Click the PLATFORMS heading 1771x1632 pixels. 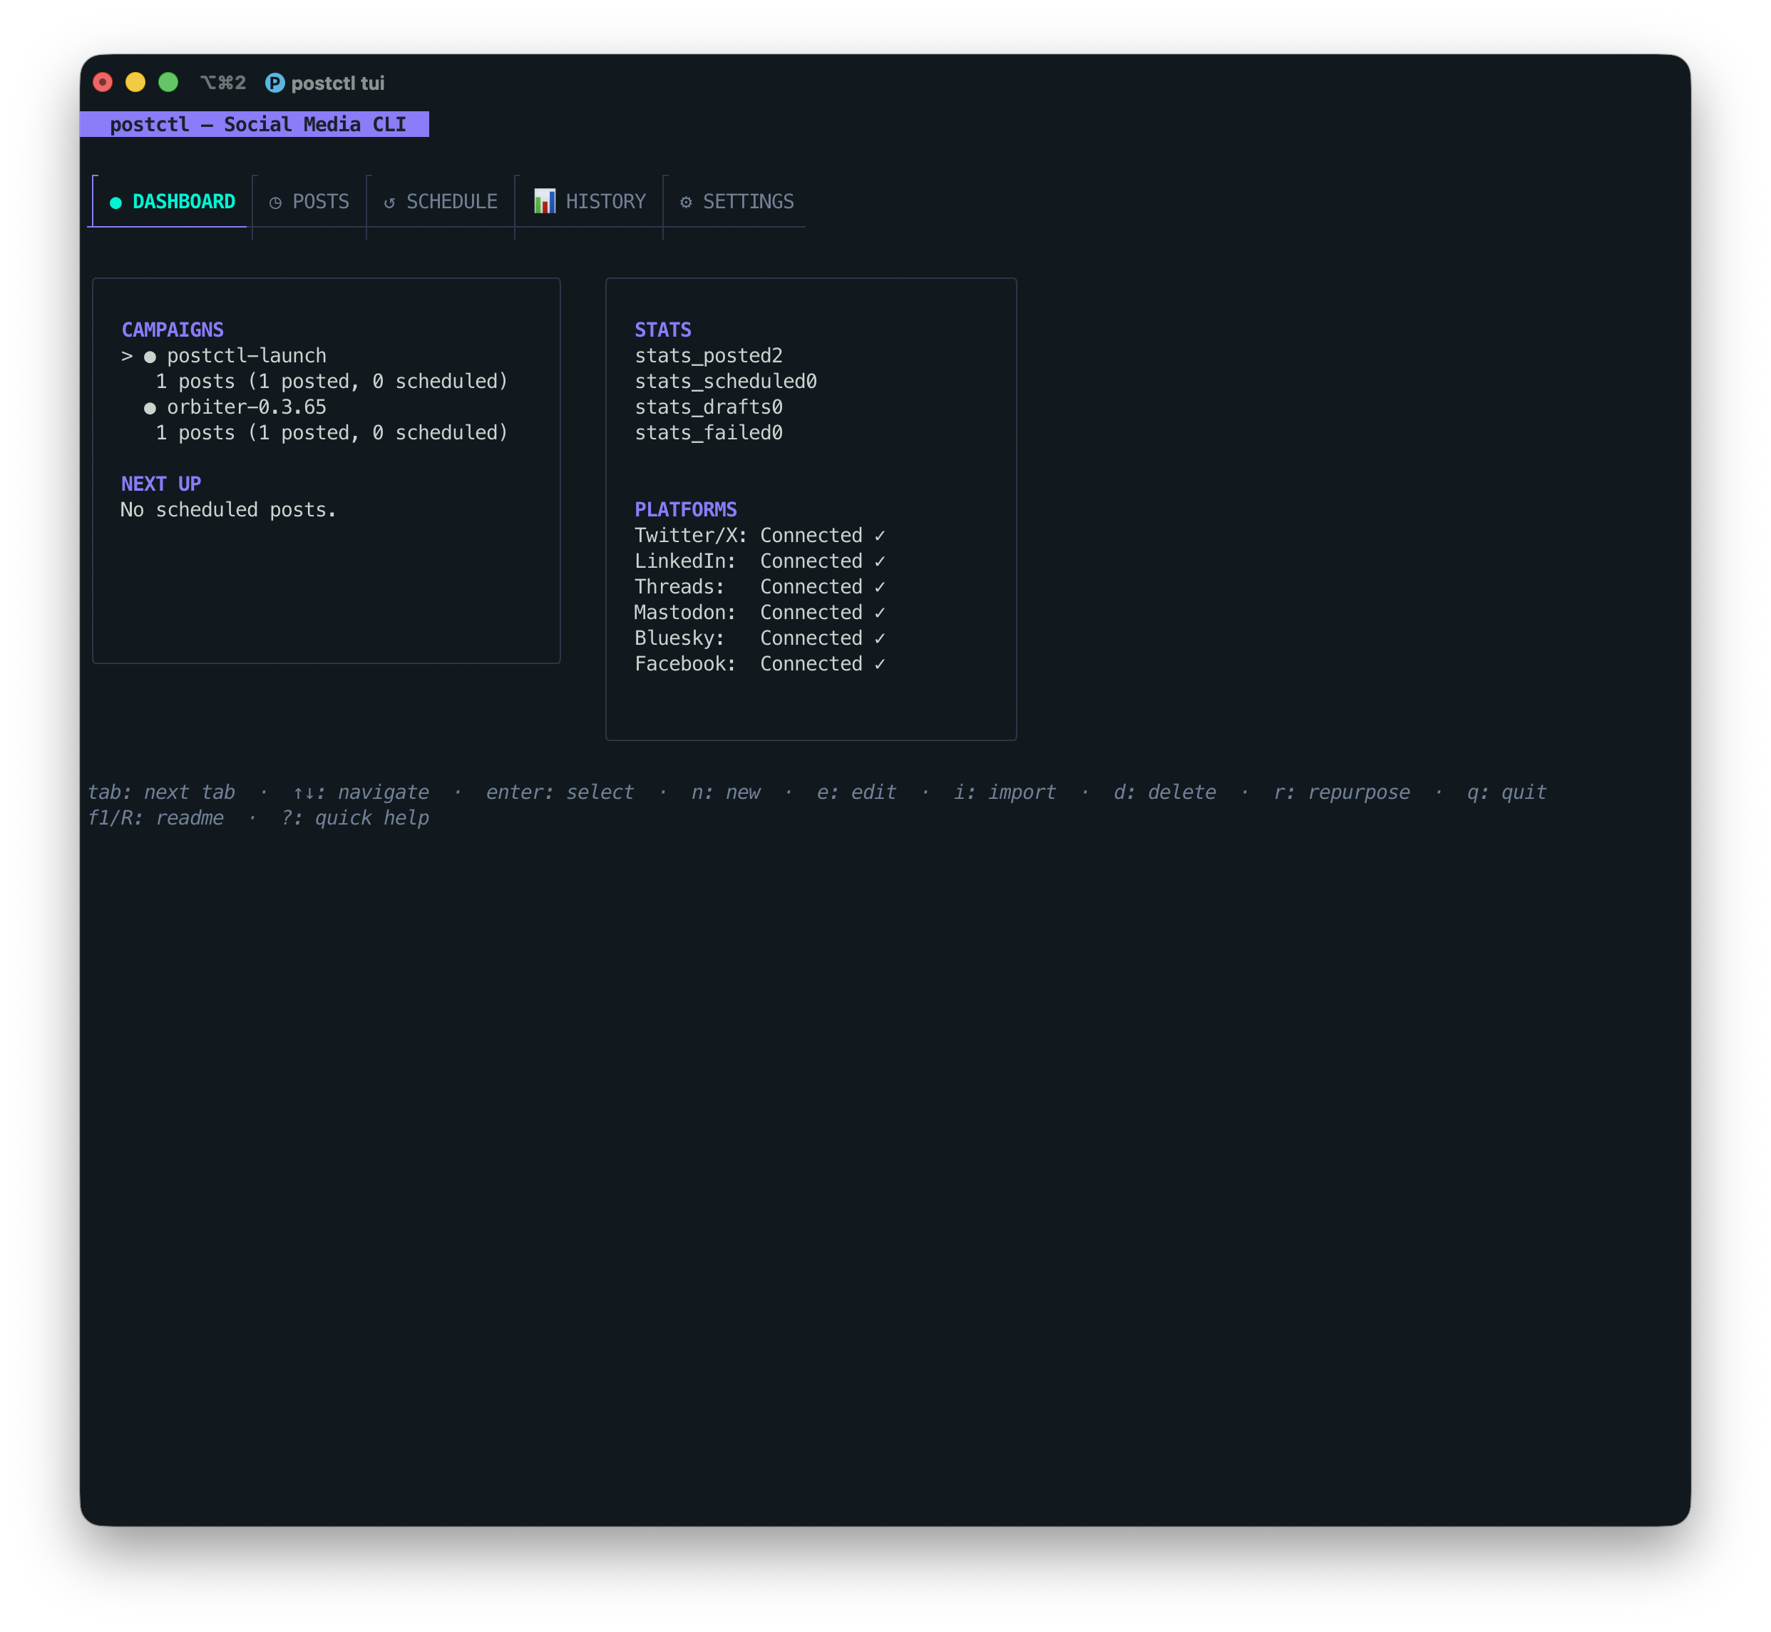click(x=686, y=509)
